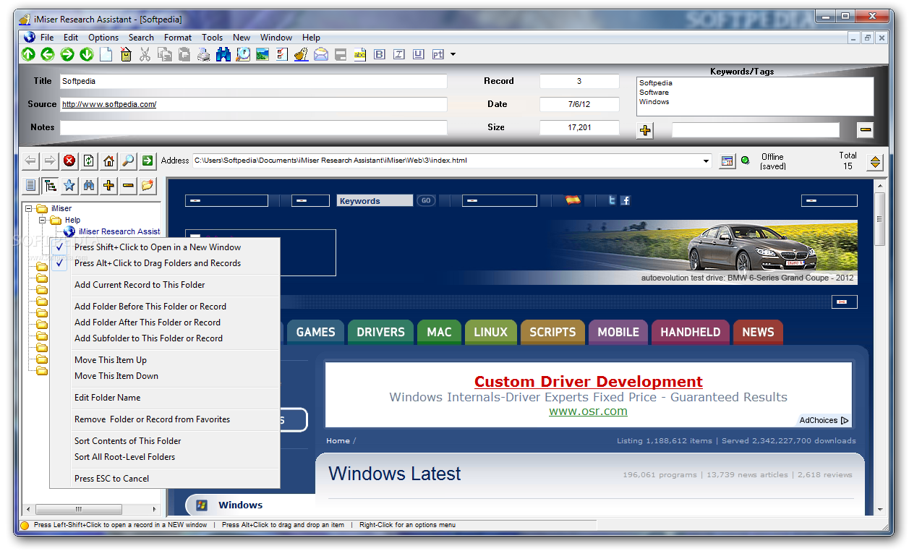Click the envelope email icon
The width and height of the screenshot is (909, 551).
[321, 54]
